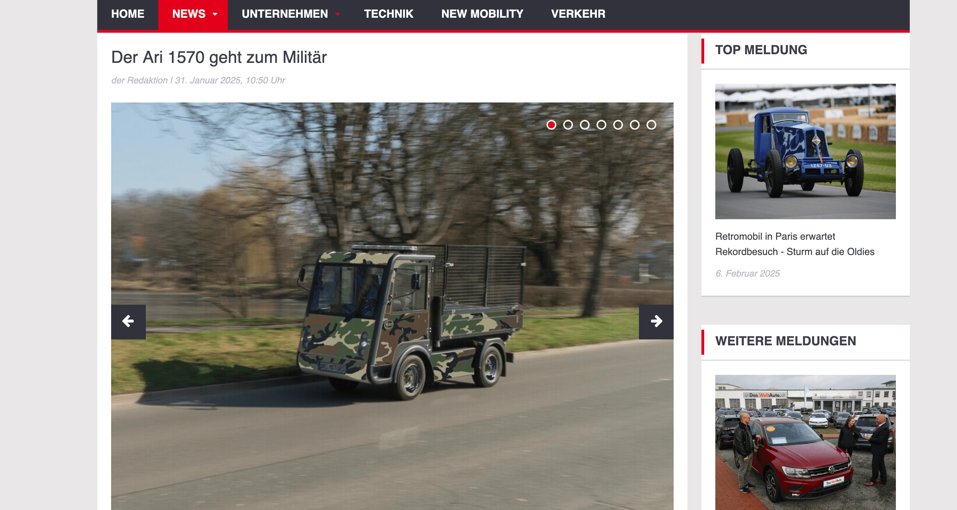Open the TECHNIK section
957x510 pixels.
389,14
